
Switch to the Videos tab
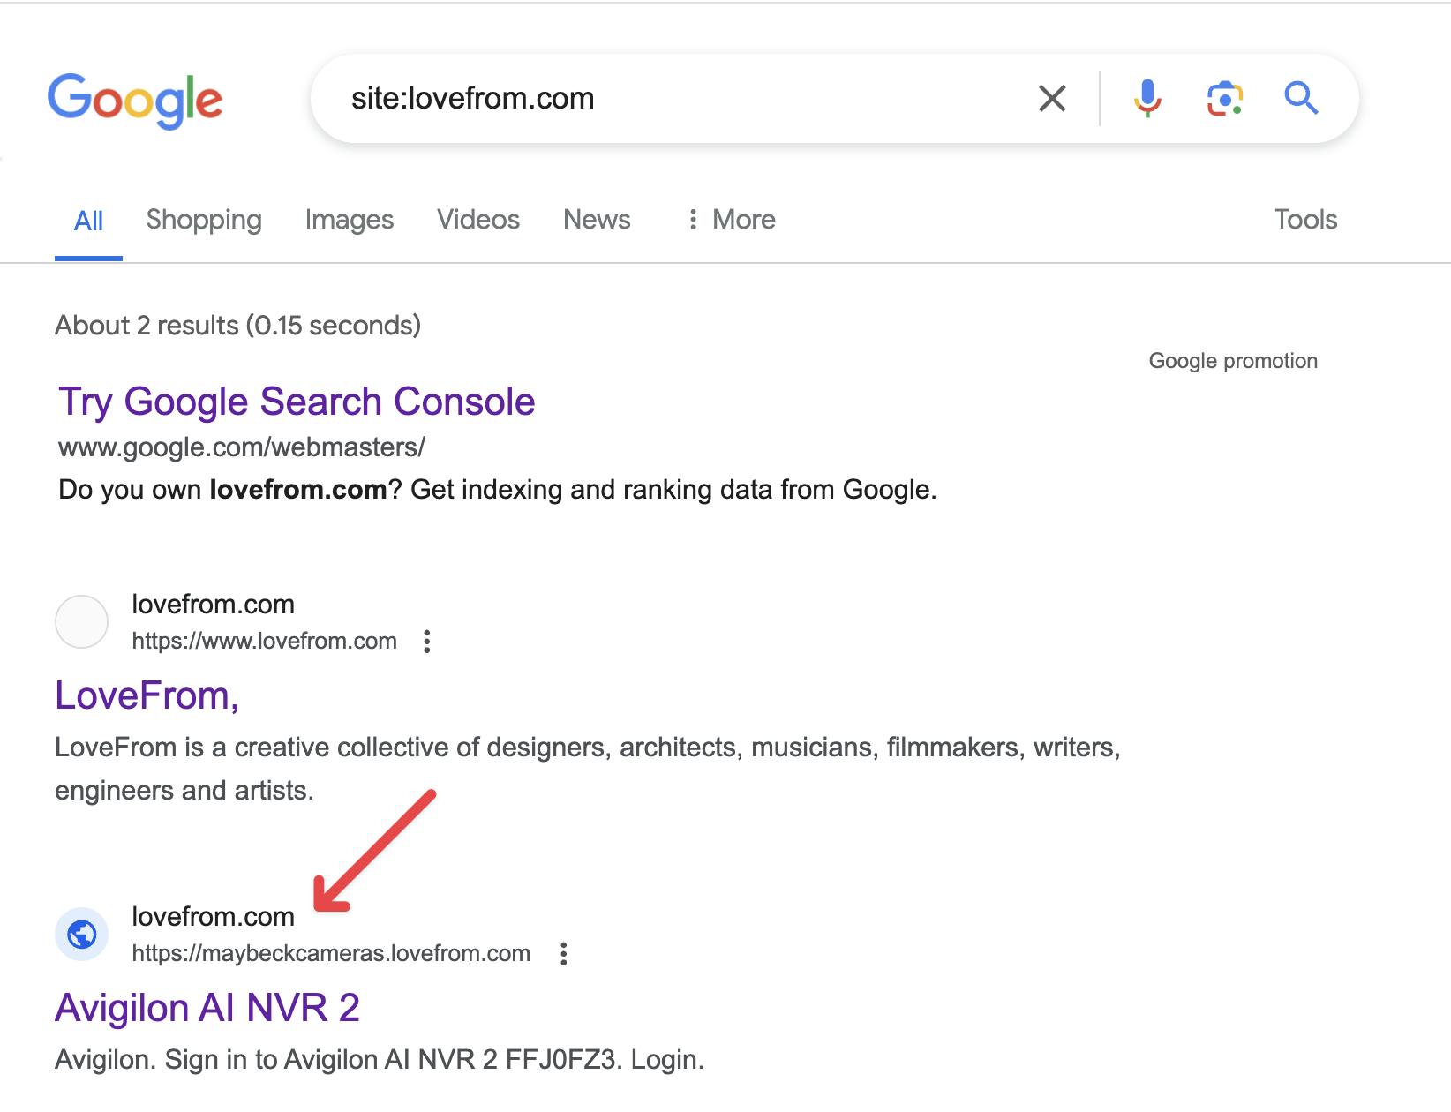478,220
